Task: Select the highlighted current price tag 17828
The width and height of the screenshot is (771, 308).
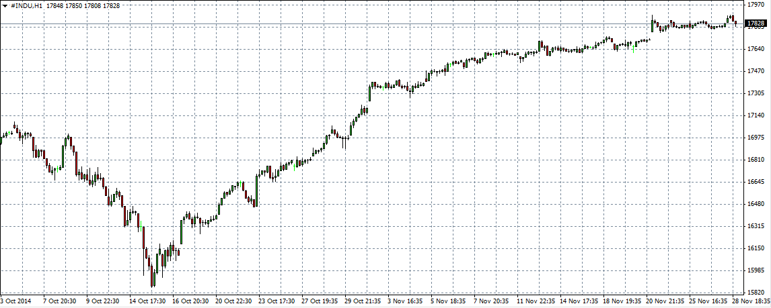Action: pyautogui.click(x=756, y=23)
